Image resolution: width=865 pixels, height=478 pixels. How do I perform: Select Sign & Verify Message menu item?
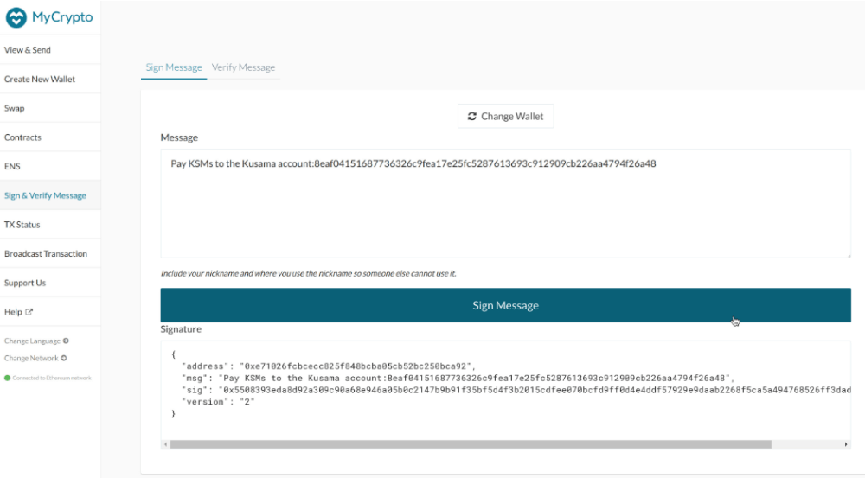coord(50,195)
